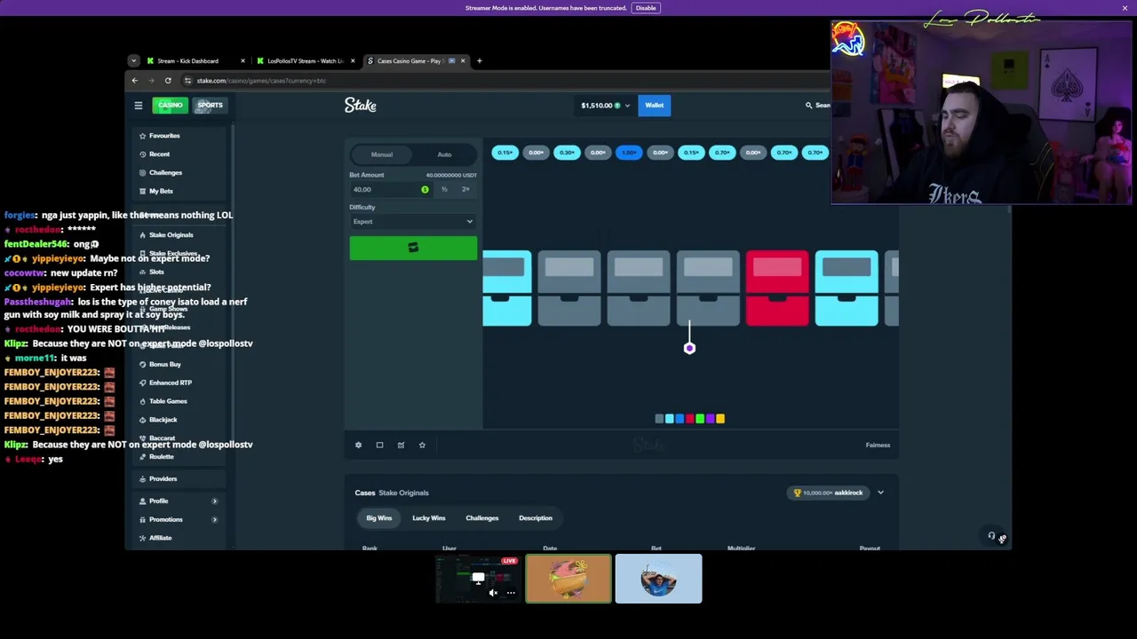The height and width of the screenshot is (639, 1137).
Task: Halve the bet with ½ button
Action: coord(444,189)
